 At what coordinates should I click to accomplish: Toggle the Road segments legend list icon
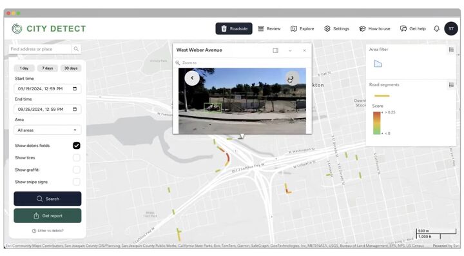click(x=451, y=85)
